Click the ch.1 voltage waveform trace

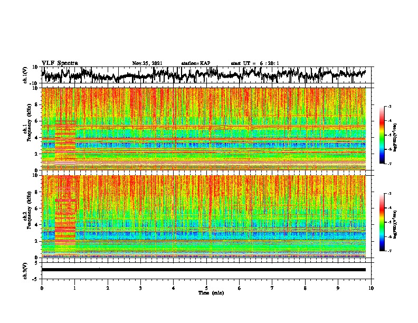[x=204, y=75]
